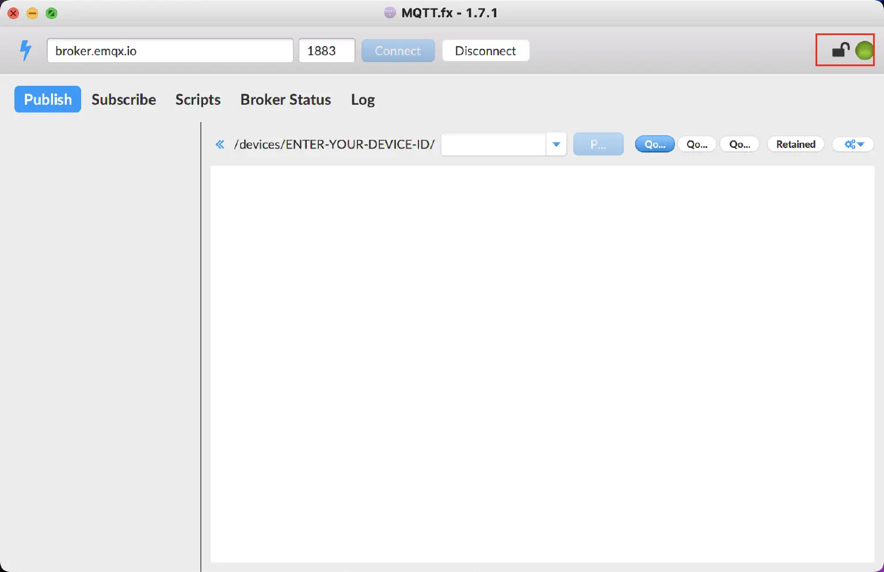Toggle the Retained message option
The height and width of the screenshot is (572, 884).
click(795, 144)
